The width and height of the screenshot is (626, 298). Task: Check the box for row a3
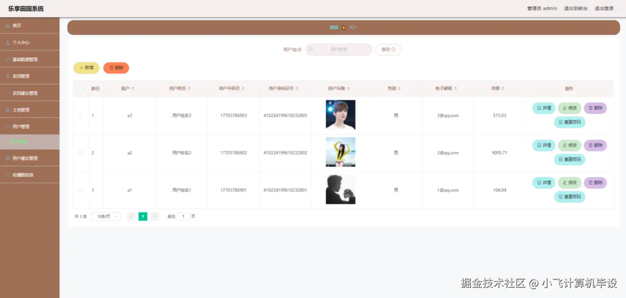(x=80, y=116)
